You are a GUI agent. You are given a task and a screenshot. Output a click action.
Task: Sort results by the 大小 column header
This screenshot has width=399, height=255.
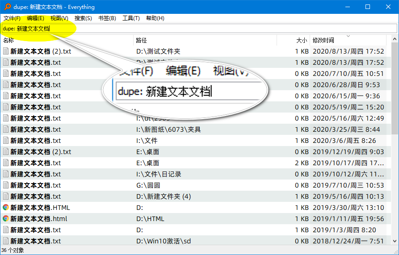pyautogui.click(x=294, y=40)
